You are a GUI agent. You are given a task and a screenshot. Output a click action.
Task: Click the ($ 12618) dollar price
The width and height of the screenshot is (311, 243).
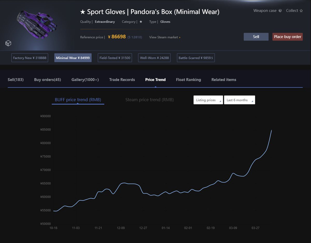135,37
